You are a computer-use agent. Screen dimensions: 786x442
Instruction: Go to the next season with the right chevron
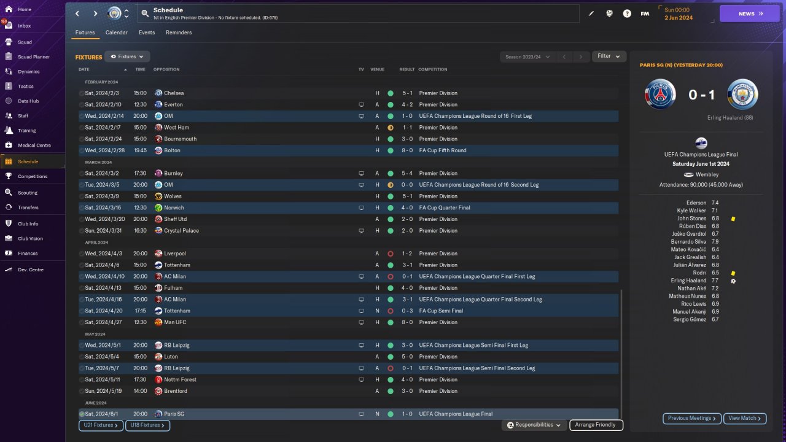click(581, 57)
